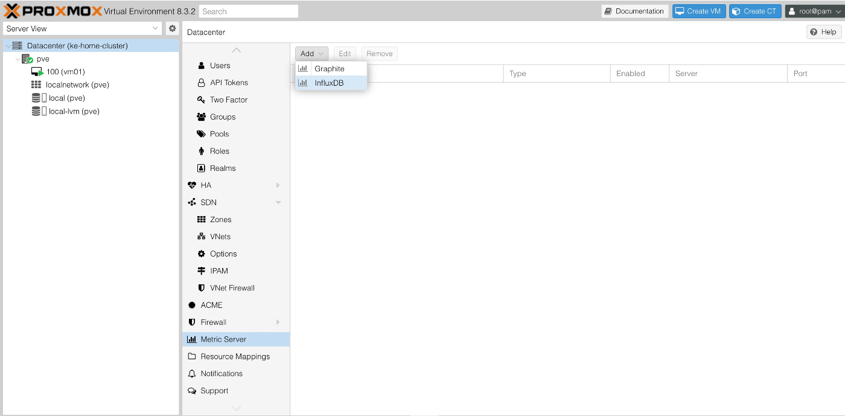Select the VM 100 monitor icon

(37, 72)
